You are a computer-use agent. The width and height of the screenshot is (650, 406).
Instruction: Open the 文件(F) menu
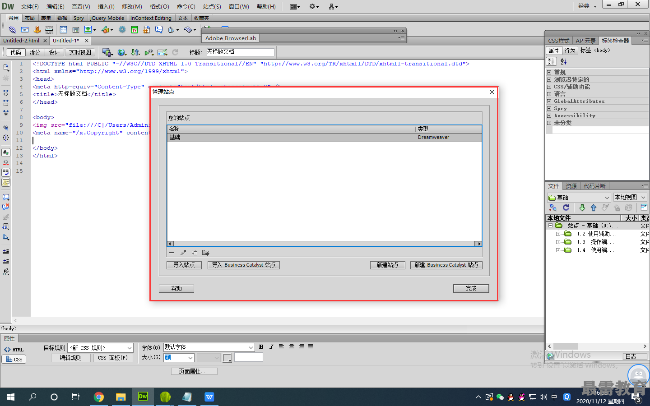click(30, 6)
